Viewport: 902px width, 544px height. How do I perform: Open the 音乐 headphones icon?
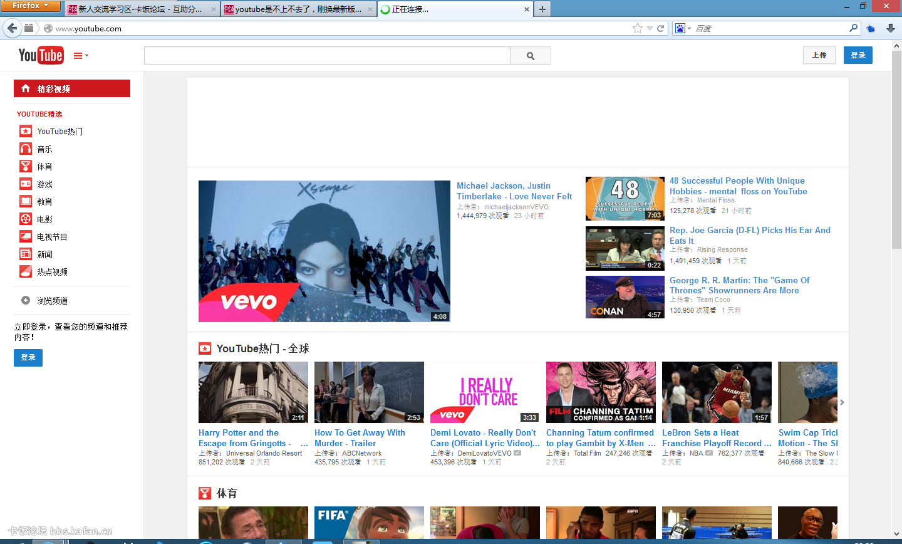(x=26, y=149)
